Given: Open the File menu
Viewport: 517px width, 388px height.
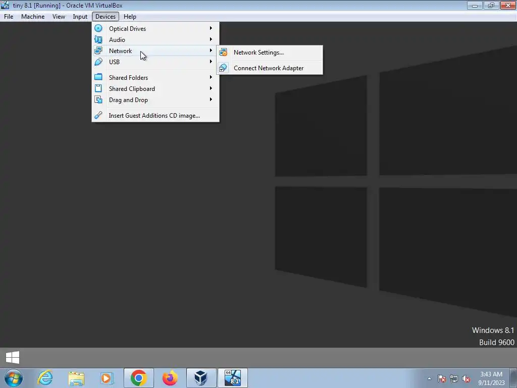Looking at the screenshot, I should (x=9, y=17).
